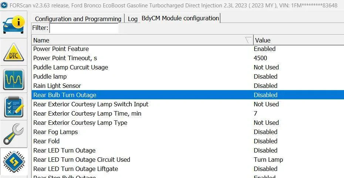Select Puddle Lamp Curcuit Usage row
Image resolution: width=344 pixels, height=178 pixels.
click(x=188, y=67)
